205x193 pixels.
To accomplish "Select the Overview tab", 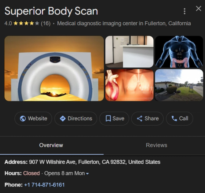I will tap(51, 145).
